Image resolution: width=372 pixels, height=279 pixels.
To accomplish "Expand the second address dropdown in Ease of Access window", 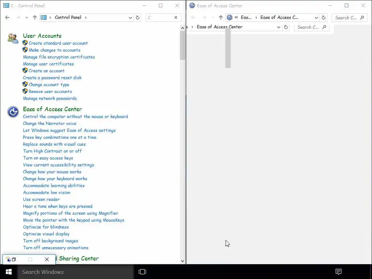I will [x=279, y=27].
